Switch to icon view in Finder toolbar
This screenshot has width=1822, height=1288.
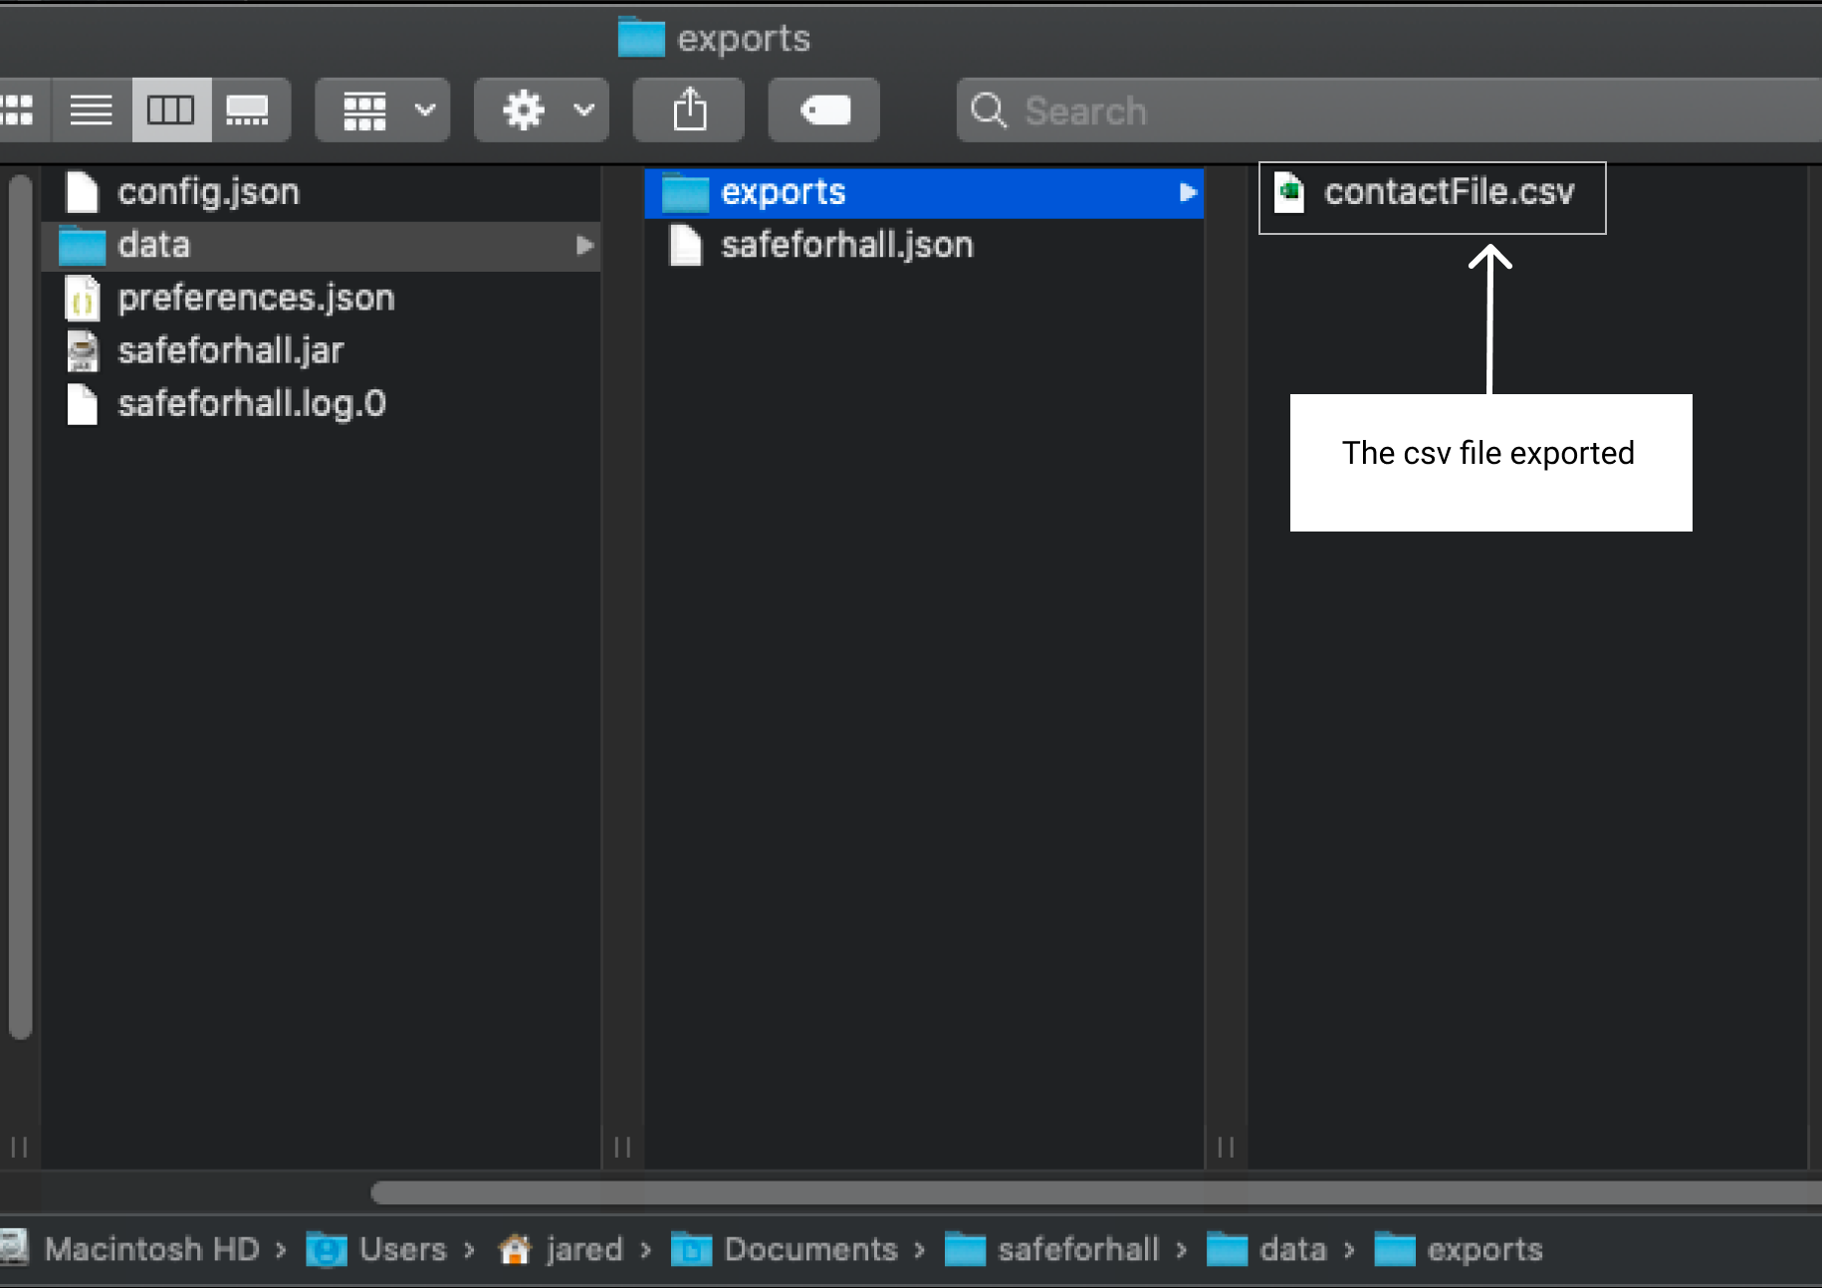pyautogui.click(x=18, y=109)
